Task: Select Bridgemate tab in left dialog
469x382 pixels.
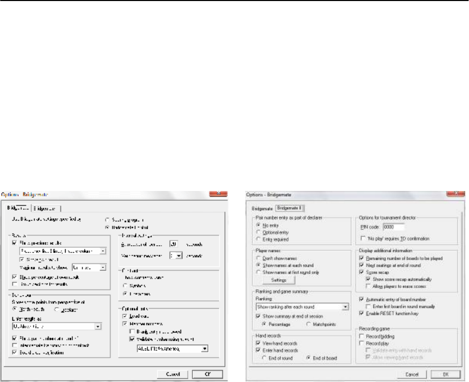Action: coord(18,208)
